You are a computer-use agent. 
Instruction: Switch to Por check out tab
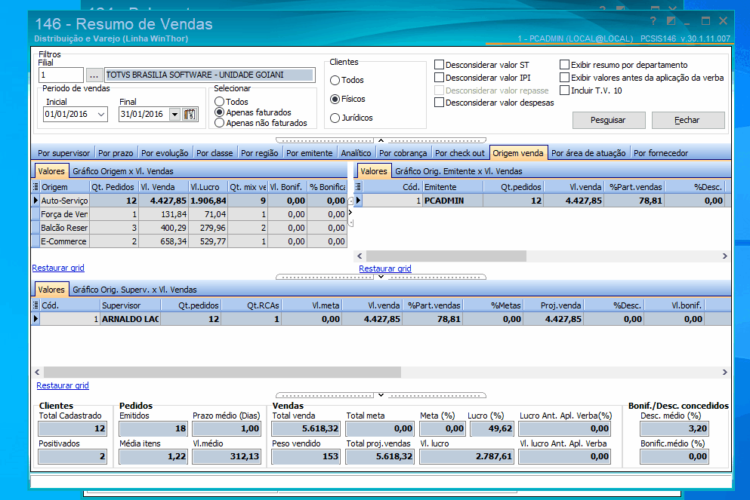tap(460, 153)
